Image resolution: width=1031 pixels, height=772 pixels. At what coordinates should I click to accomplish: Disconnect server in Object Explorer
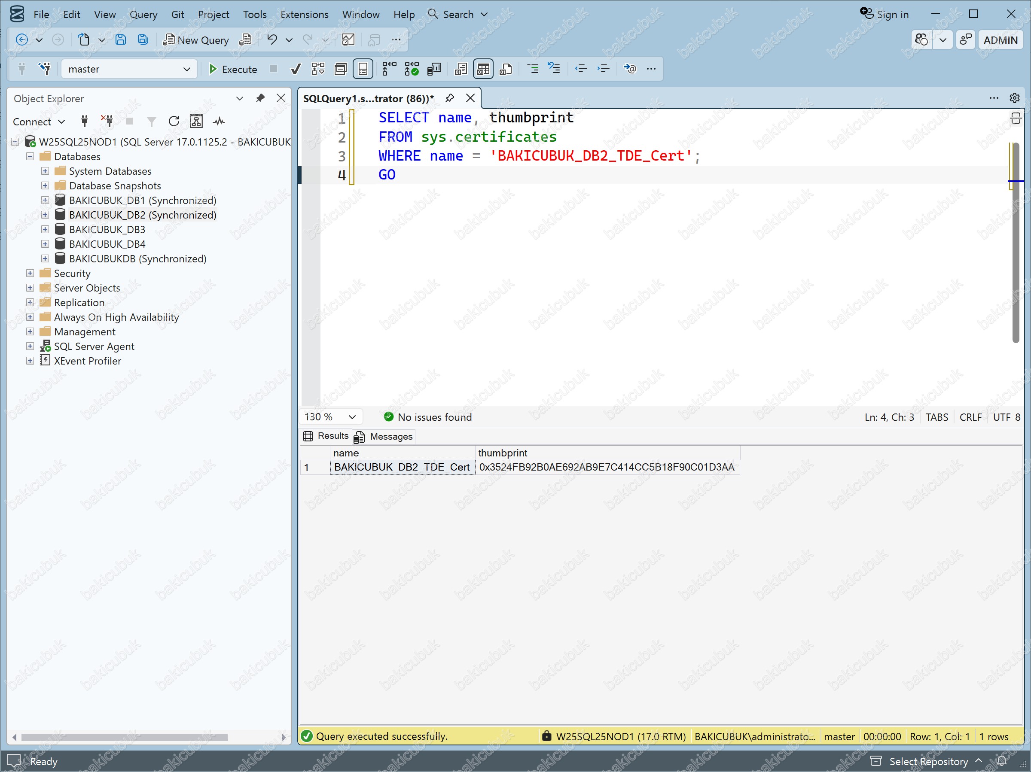point(107,122)
